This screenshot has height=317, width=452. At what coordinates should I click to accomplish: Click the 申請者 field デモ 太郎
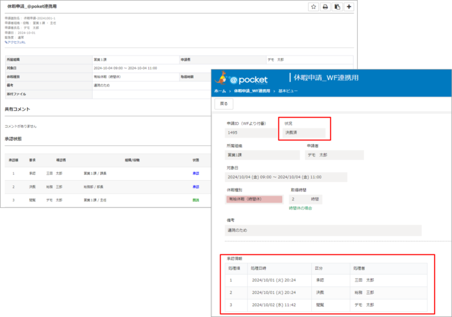coord(334,155)
